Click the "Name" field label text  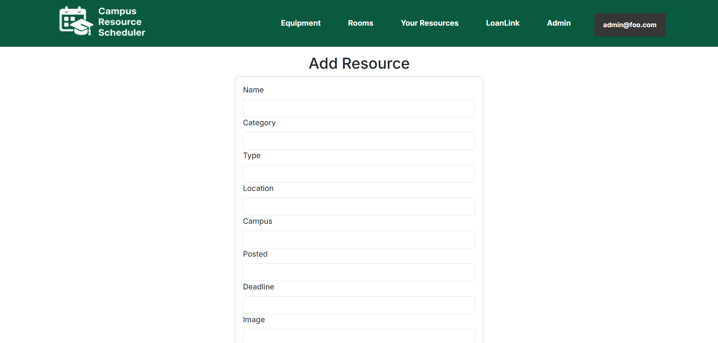[253, 90]
